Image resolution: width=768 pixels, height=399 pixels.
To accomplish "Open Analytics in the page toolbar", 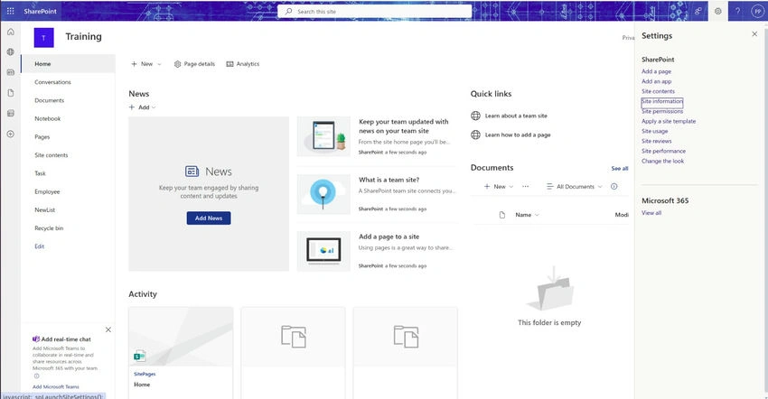I will (x=243, y=64).
